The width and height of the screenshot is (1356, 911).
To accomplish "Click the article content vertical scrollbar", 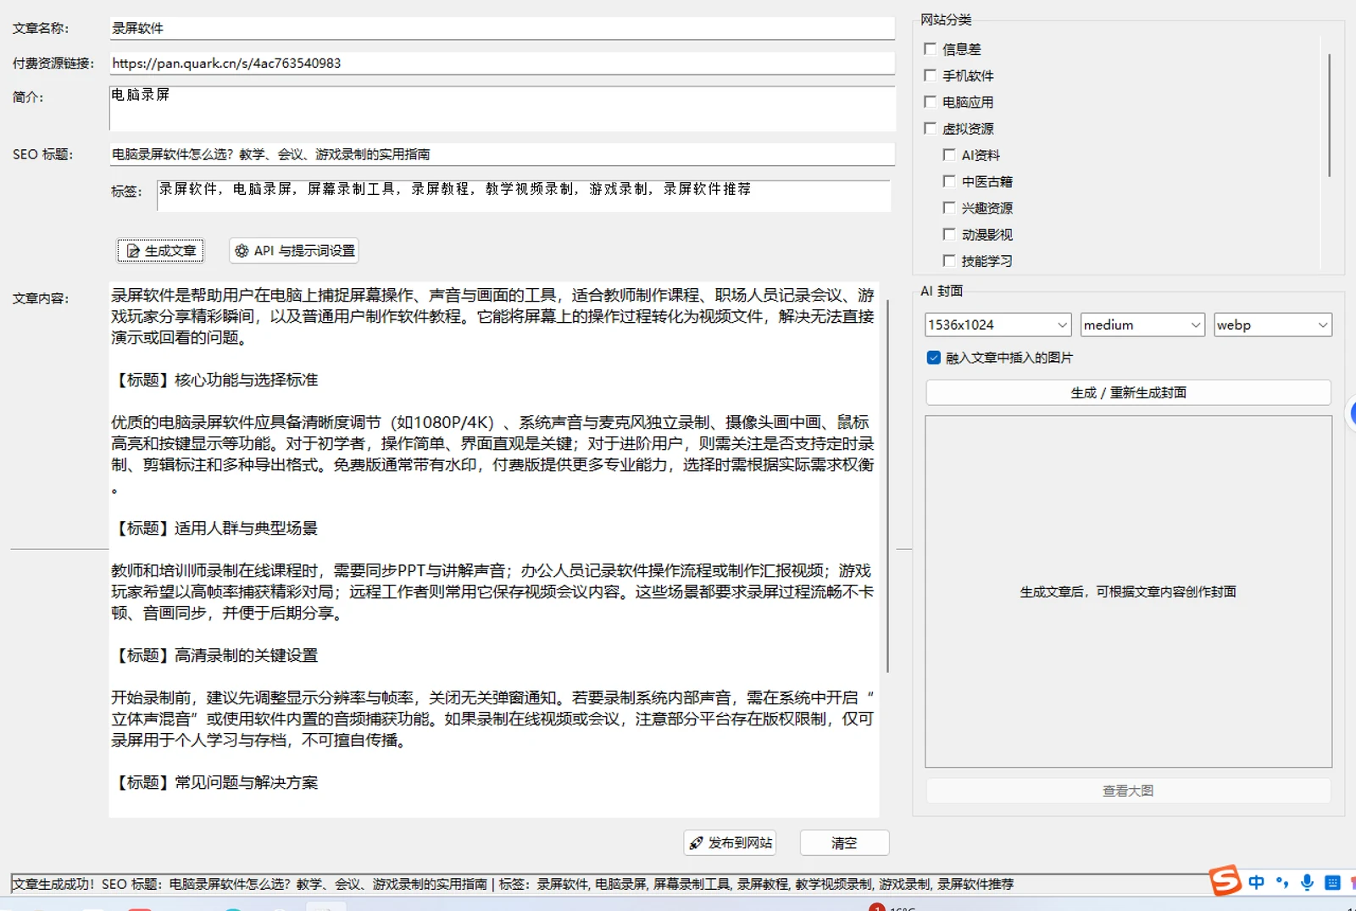I will [887, 486].
